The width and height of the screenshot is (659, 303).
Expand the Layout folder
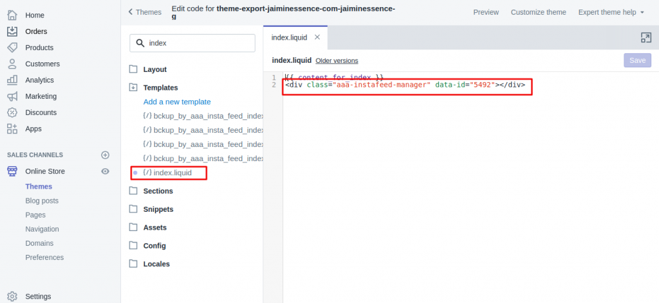(x=154, y=69)
